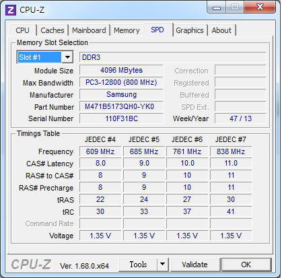Click tRAS value 30 under JEDEC #7
Screen dimensions: 282x278
(x=231, y=199)
